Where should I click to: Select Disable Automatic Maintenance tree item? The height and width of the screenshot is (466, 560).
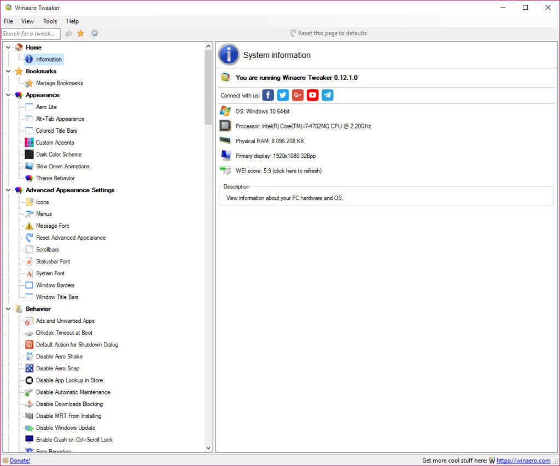click(73, 392)
